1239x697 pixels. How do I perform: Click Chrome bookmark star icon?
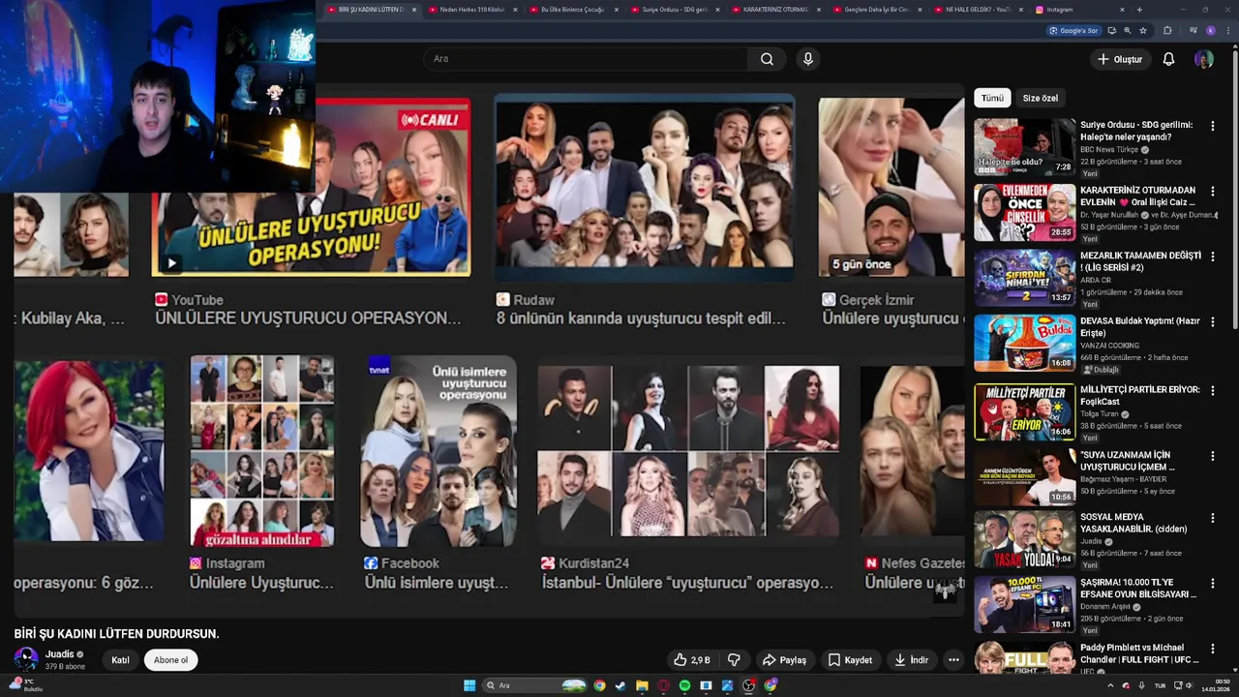pyautogui.click(x=1143, y=31)
